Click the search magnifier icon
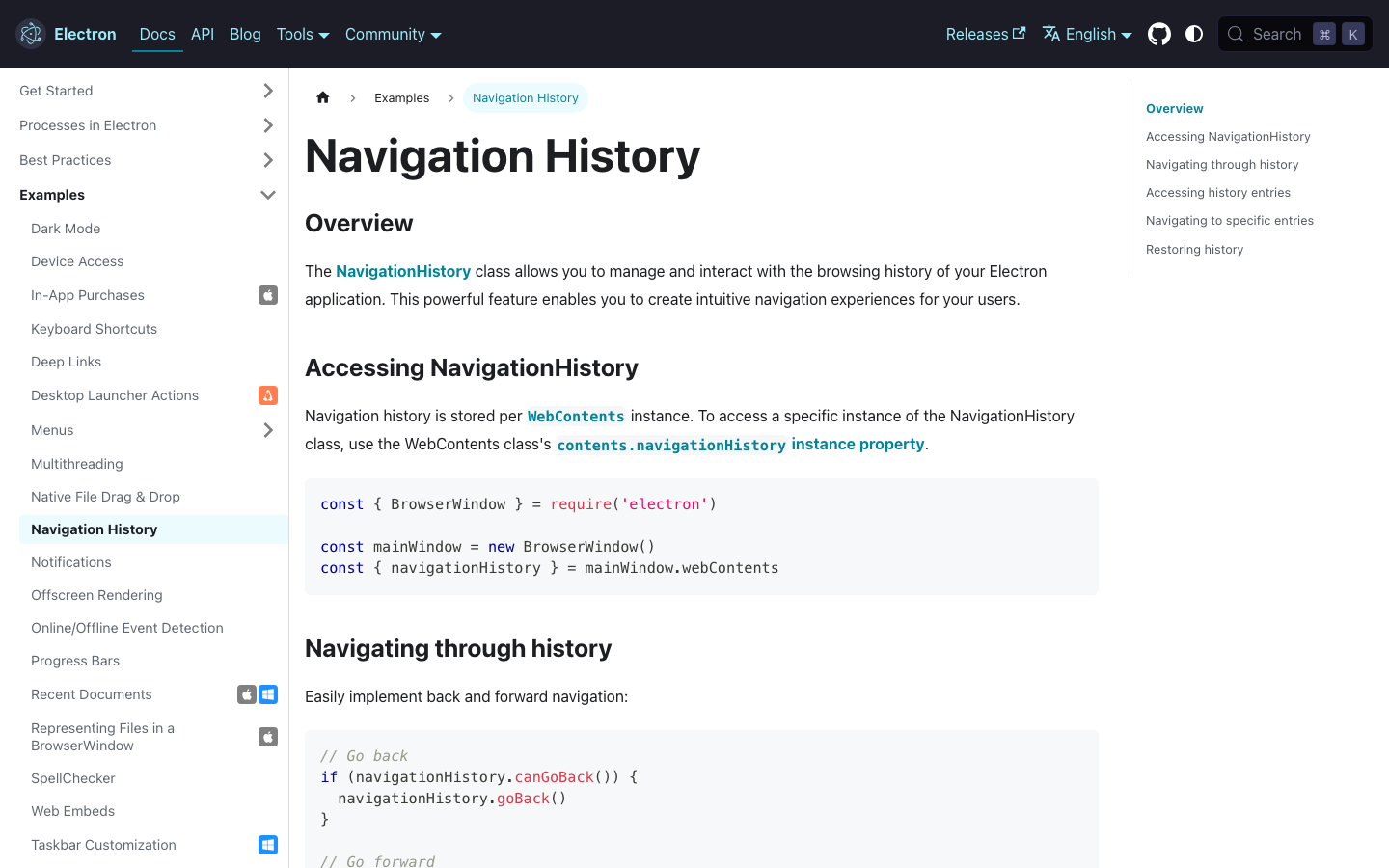The width and height of the screenshot is (1389, 868). (1236, 34)
